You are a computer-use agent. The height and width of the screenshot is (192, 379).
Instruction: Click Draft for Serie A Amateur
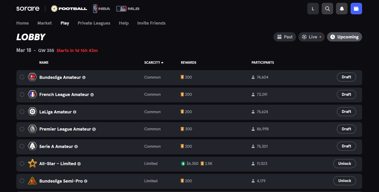coord(346,146)
